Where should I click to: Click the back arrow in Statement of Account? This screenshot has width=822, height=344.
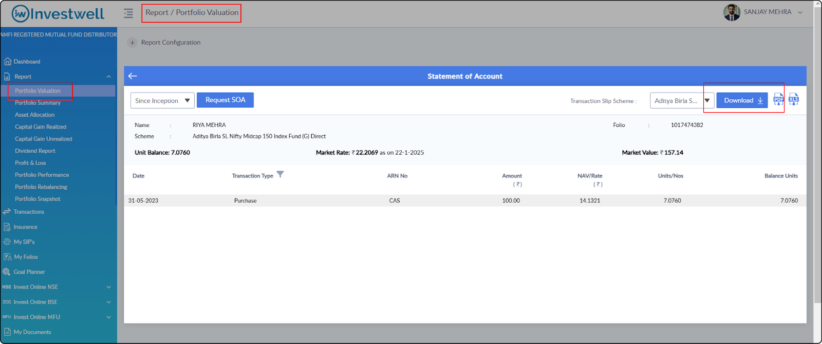click(133, 76)
